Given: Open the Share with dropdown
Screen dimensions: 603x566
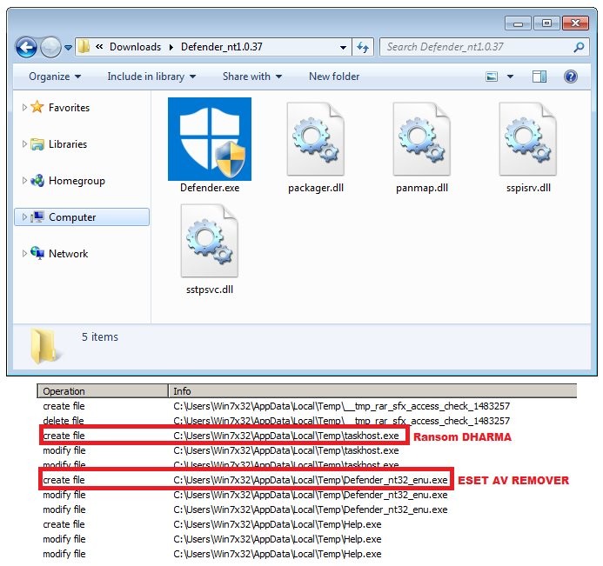Looking at the screenshot, I should (252, 77).
